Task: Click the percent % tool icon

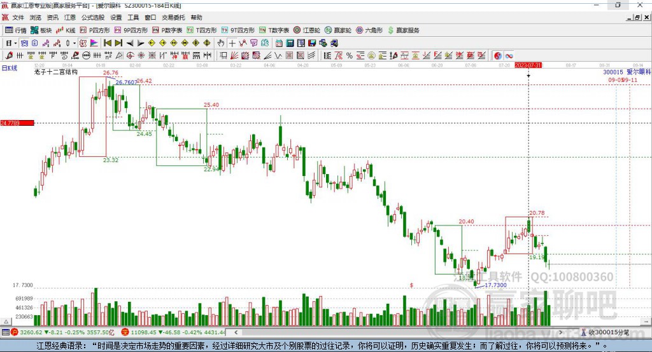Action: (x=350, y=56)
